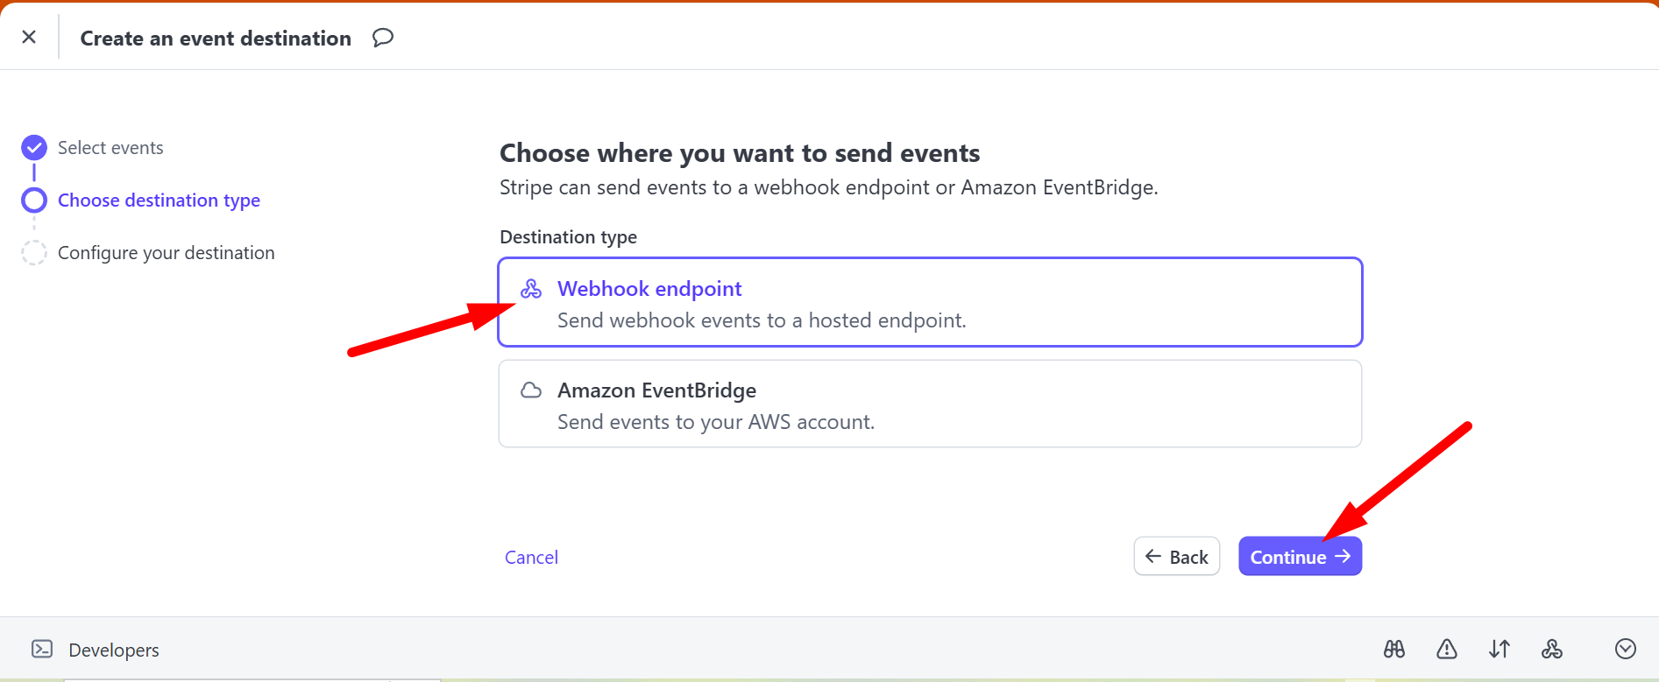Click the Developers terminal icon
This screenshot has height=682, width=1659.
pyautogui.click(x=42, y=649)
